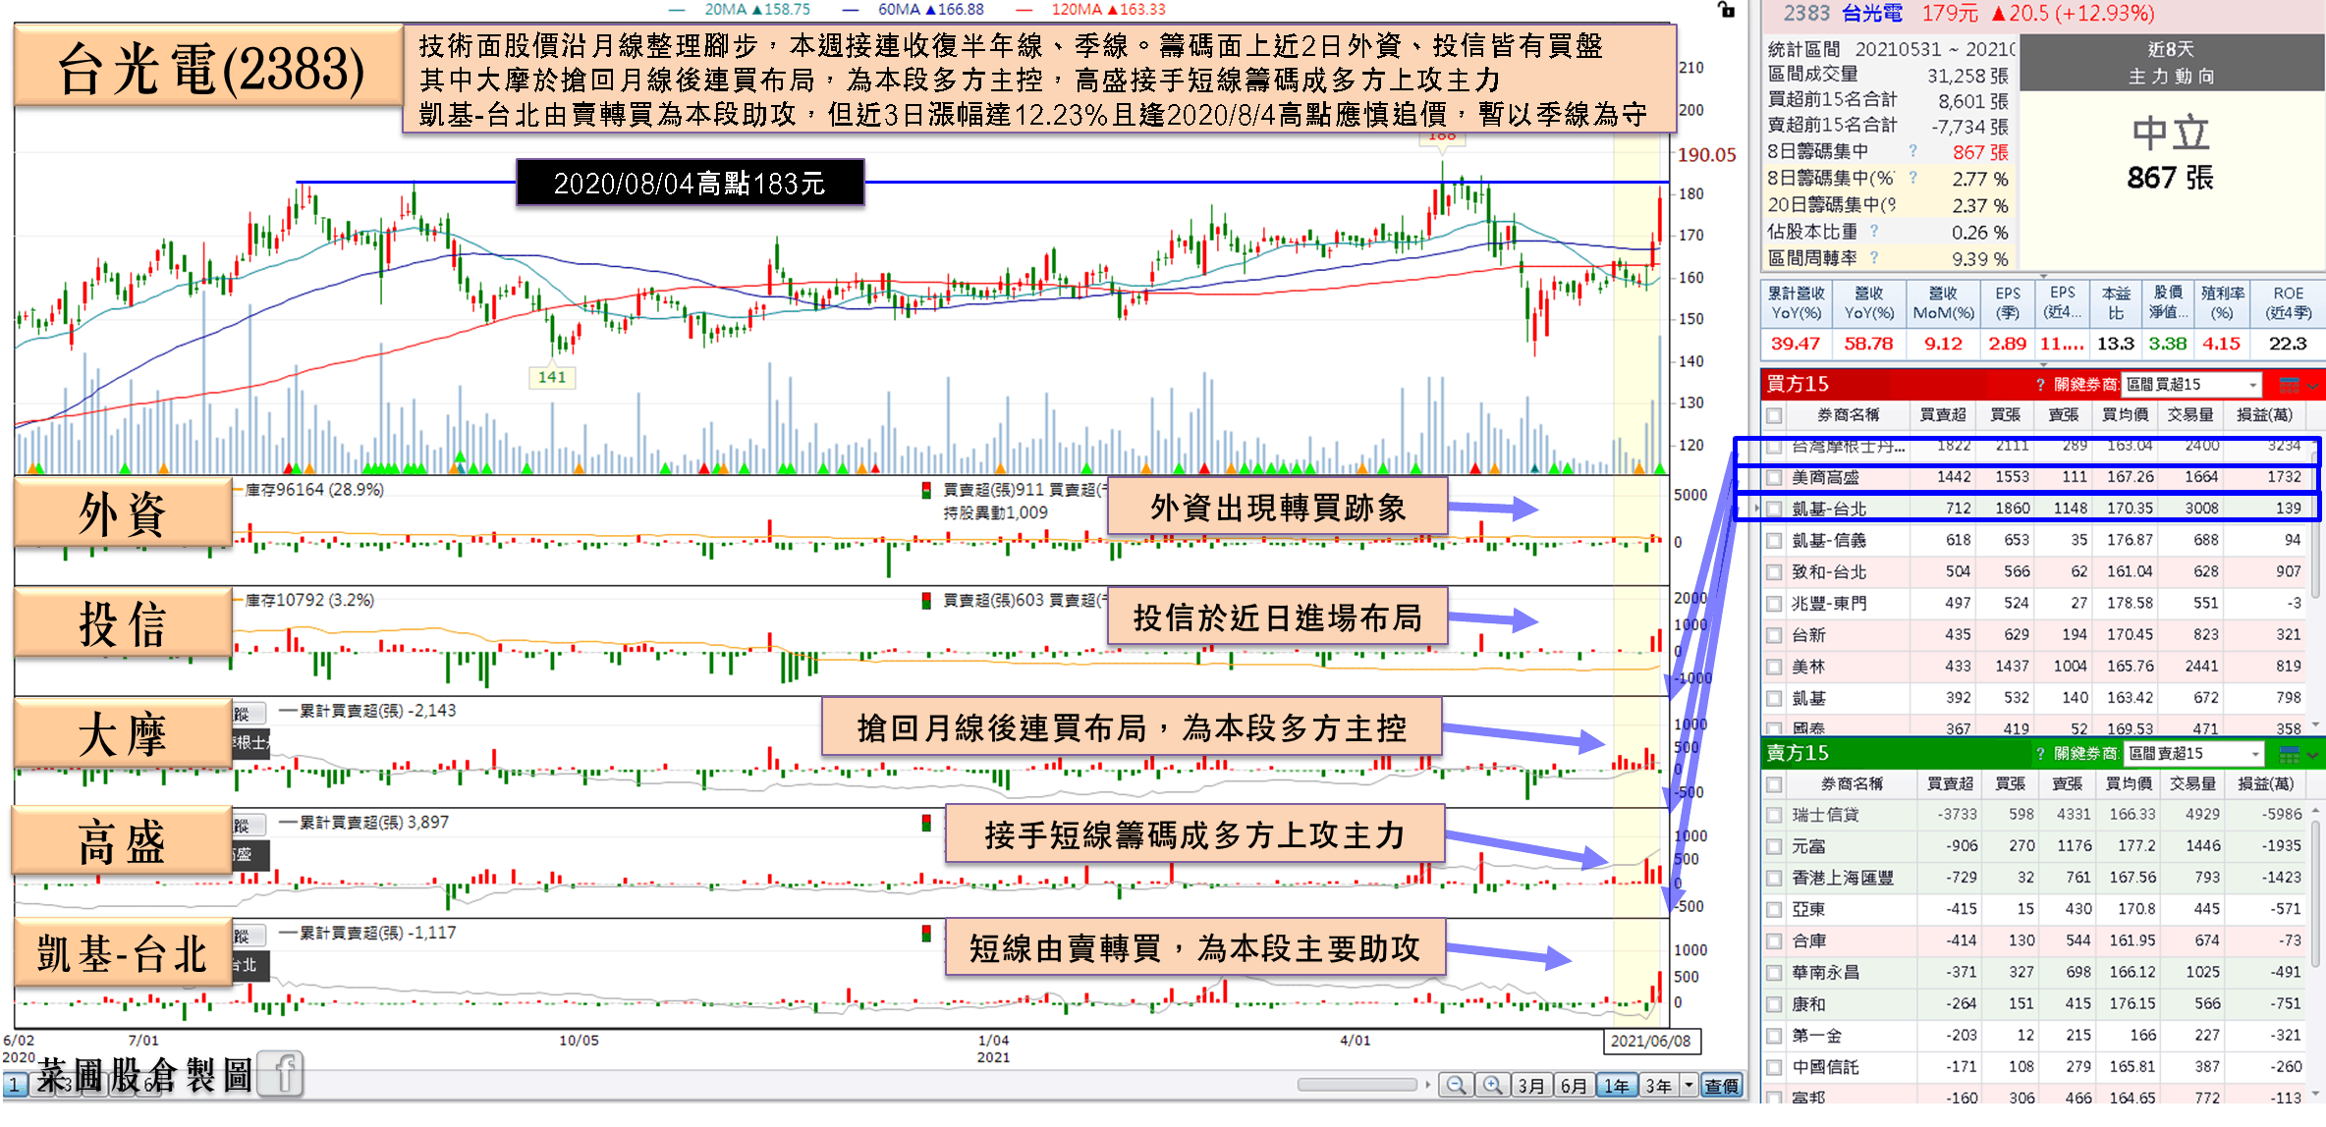Open help for 8日籌碼集中(%) row
The width and height of the screenshot is (2326, 1127).
click(x=1912, y=178)
